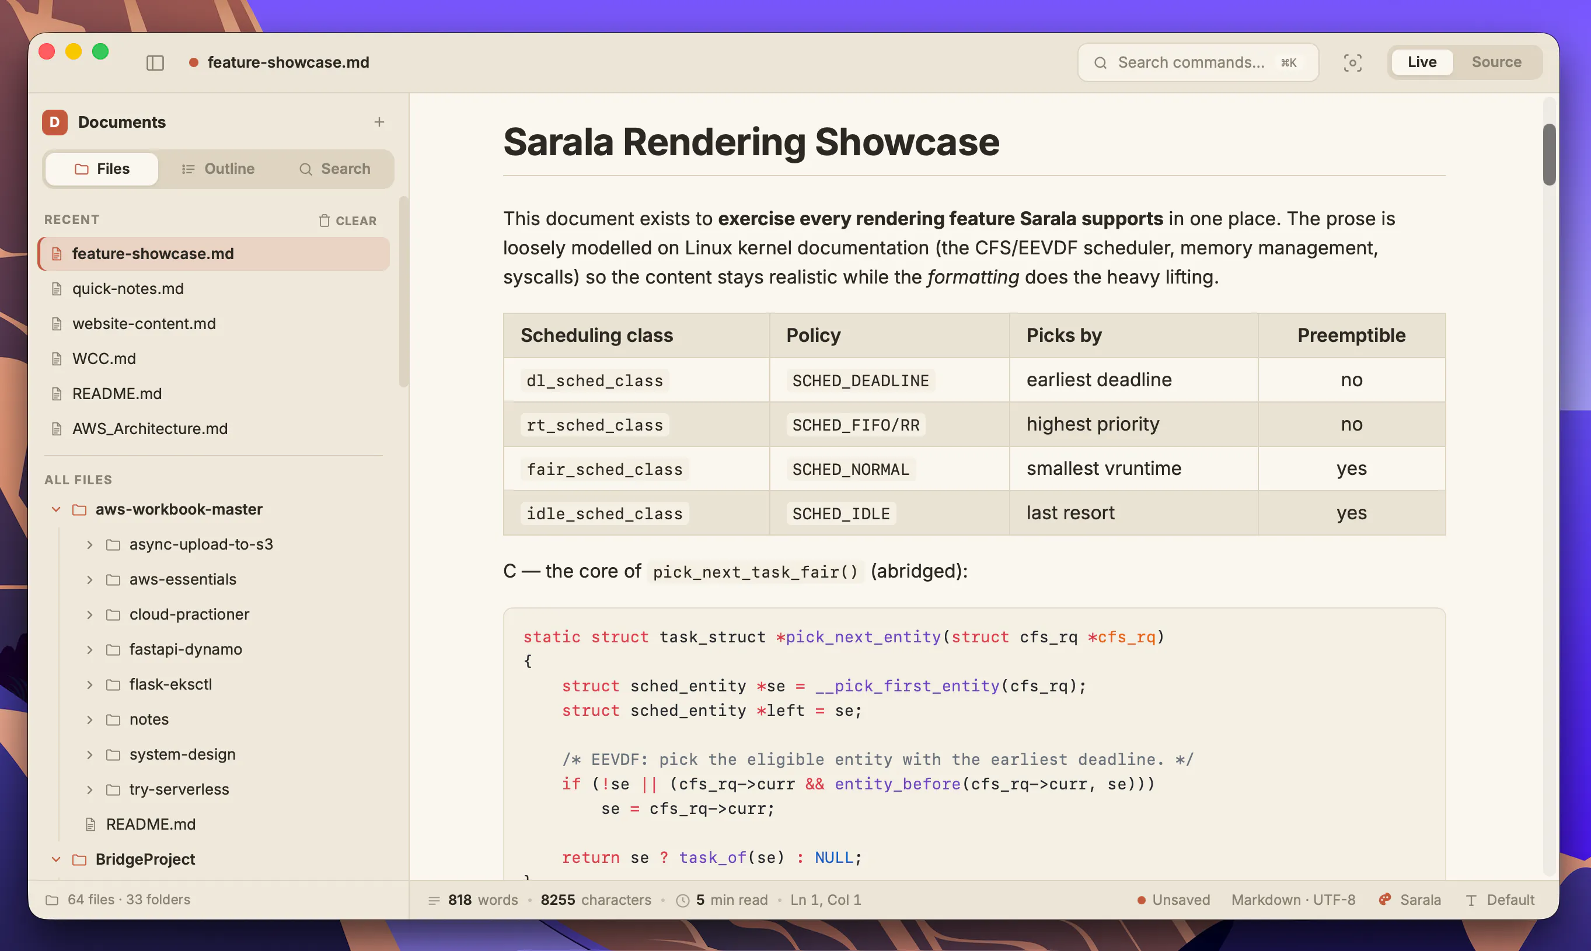
Task: Click the Preemptible column header
Action: 1351,335
